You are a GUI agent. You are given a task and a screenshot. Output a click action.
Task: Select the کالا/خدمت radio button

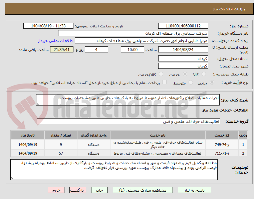point(161,74)
